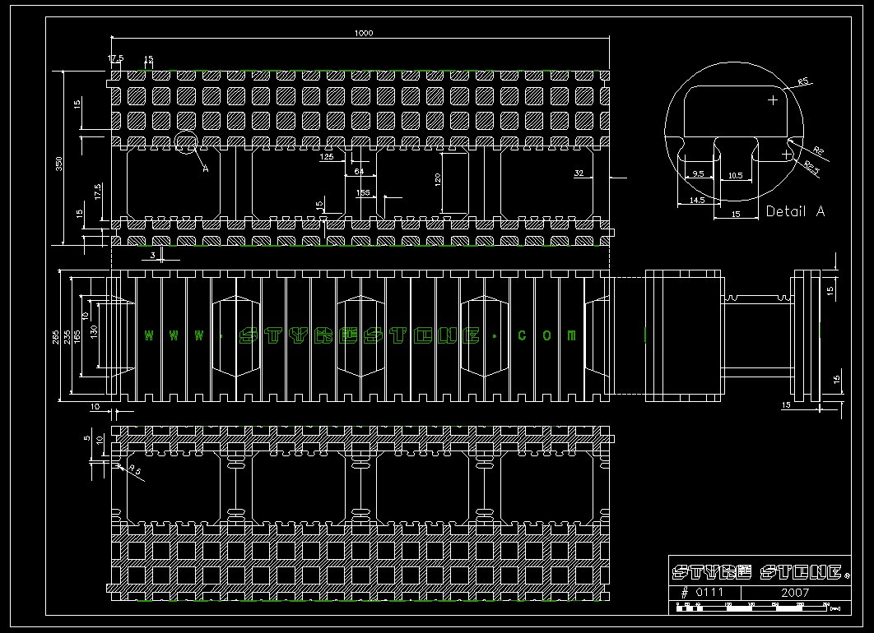
Task: Select the green www.styrostone.com watermark text
Action: (x=360, y=335)
